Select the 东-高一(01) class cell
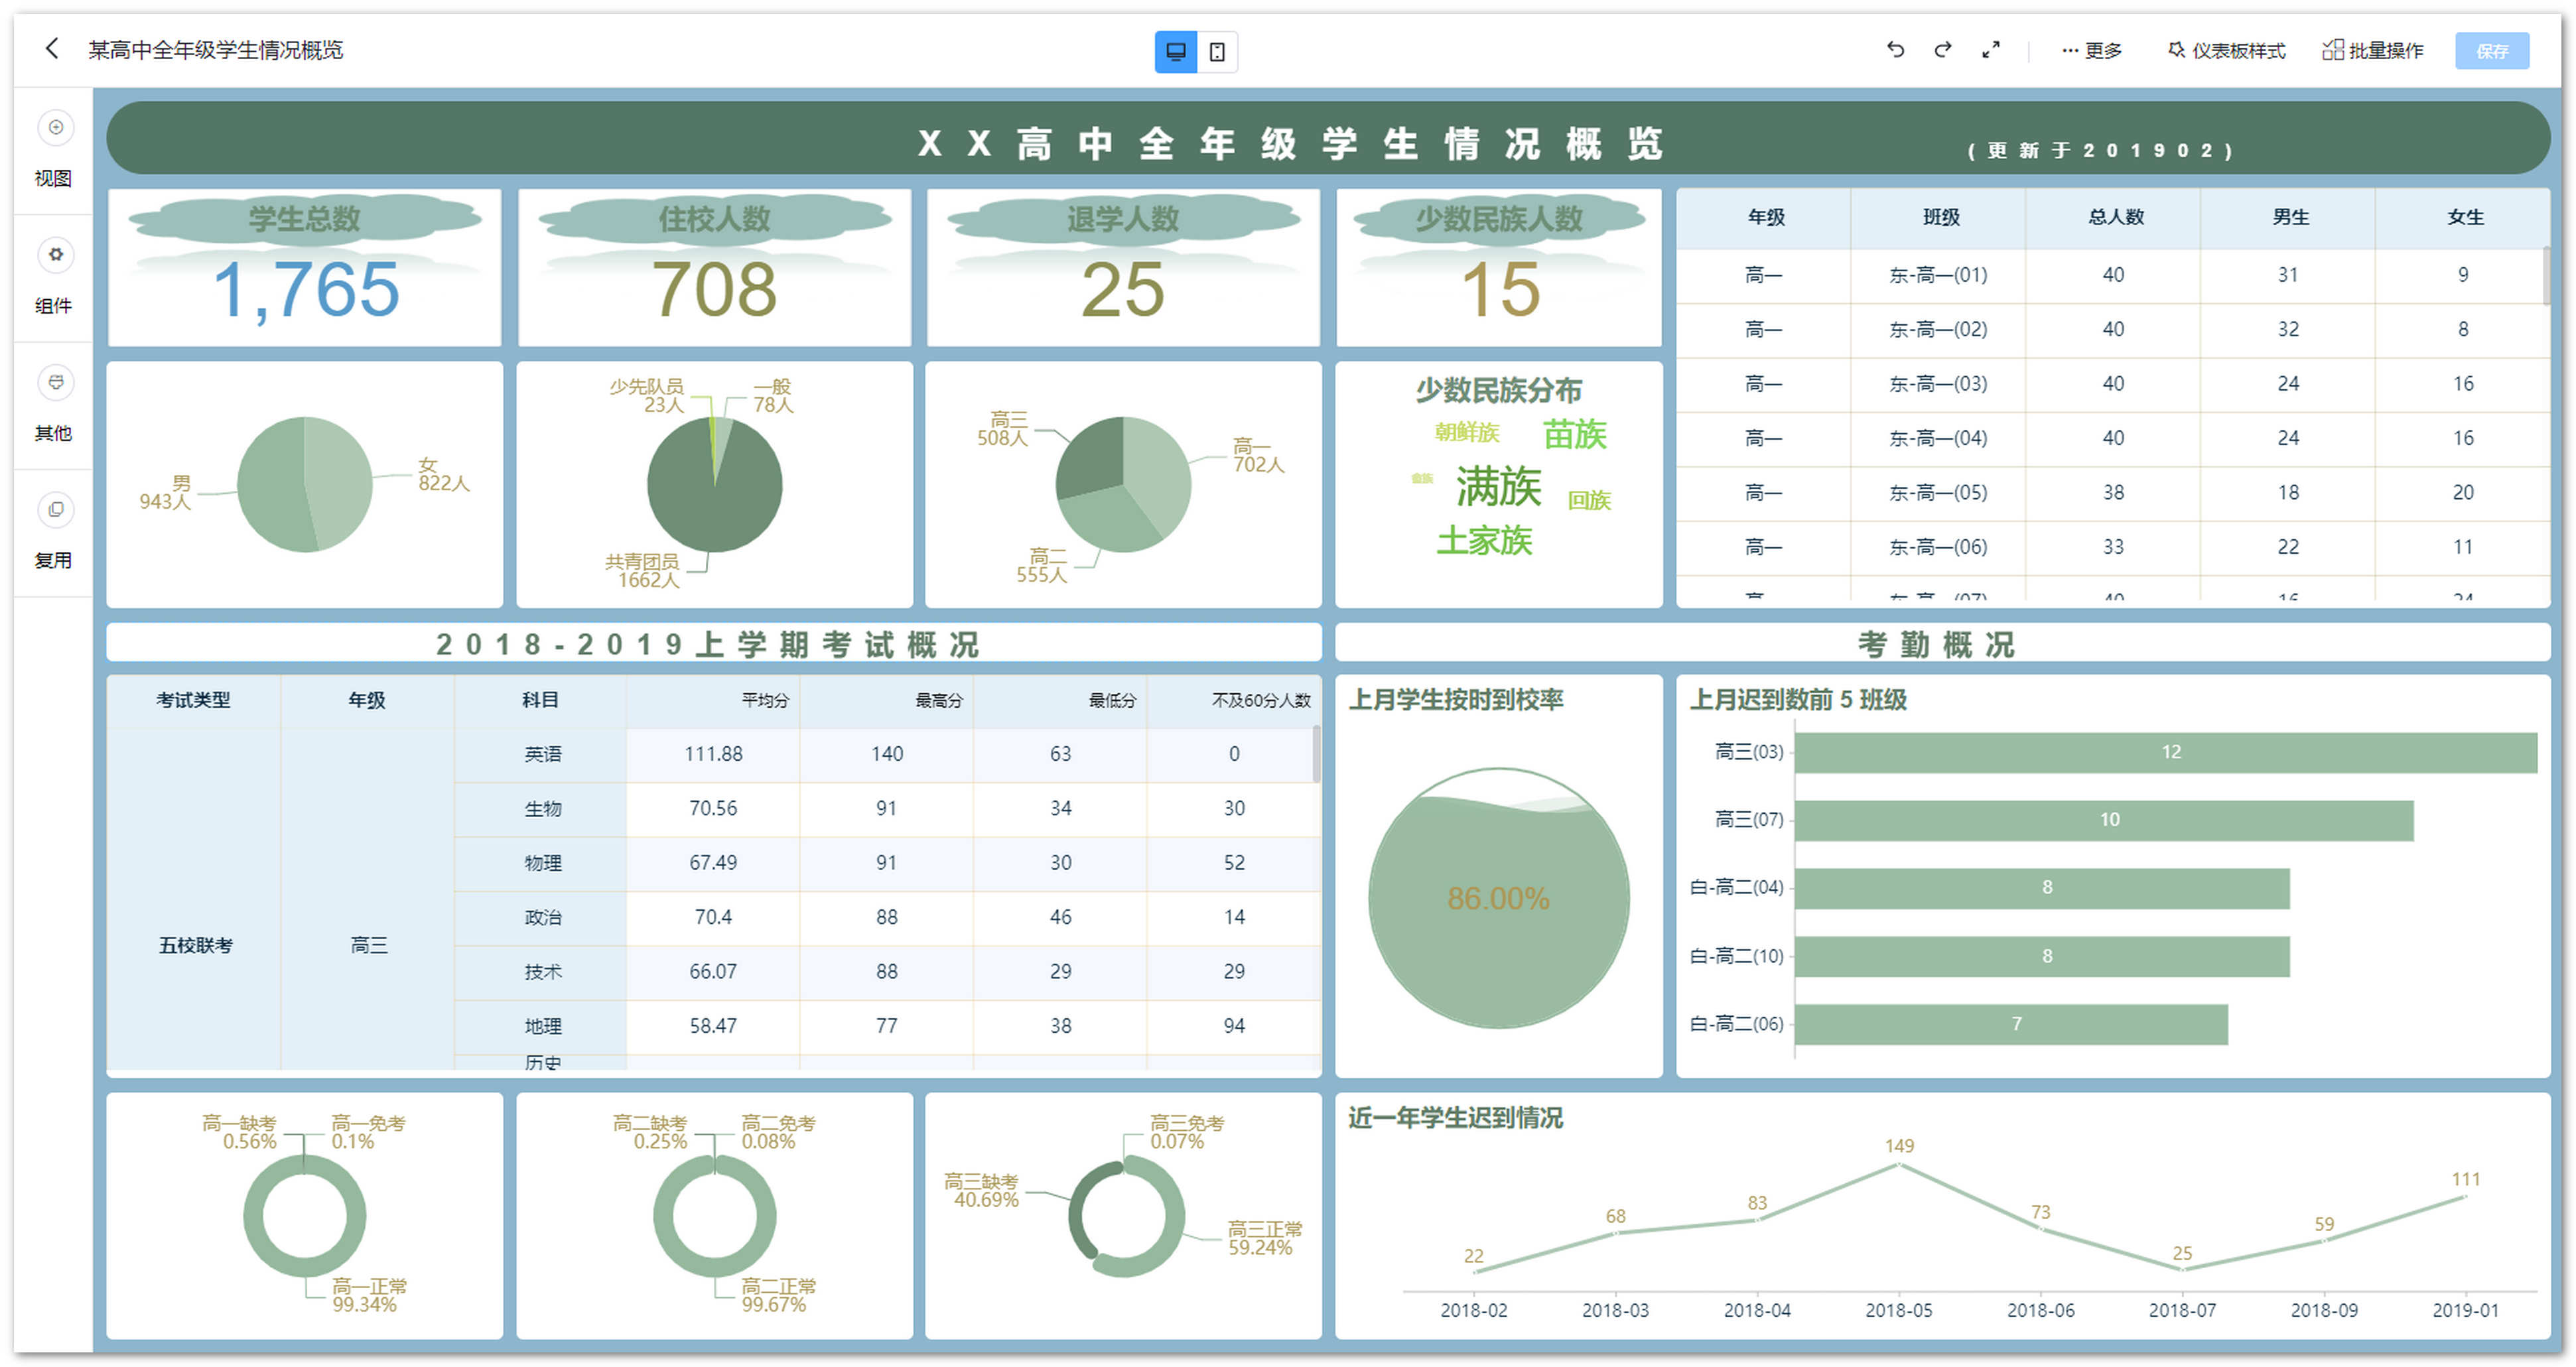 tap(1938, 275)
